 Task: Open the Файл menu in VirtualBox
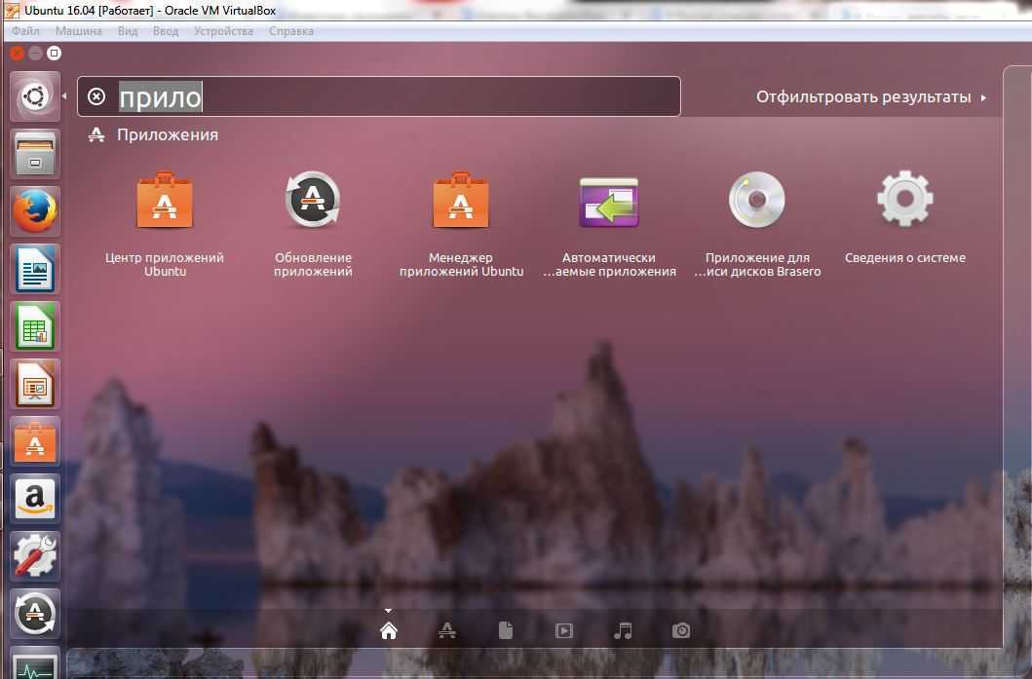click(25, 31)
